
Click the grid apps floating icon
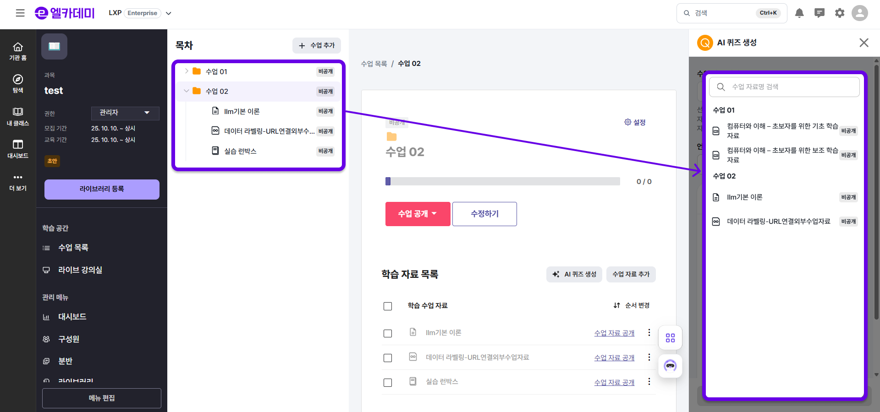click(x=670, y=338)
